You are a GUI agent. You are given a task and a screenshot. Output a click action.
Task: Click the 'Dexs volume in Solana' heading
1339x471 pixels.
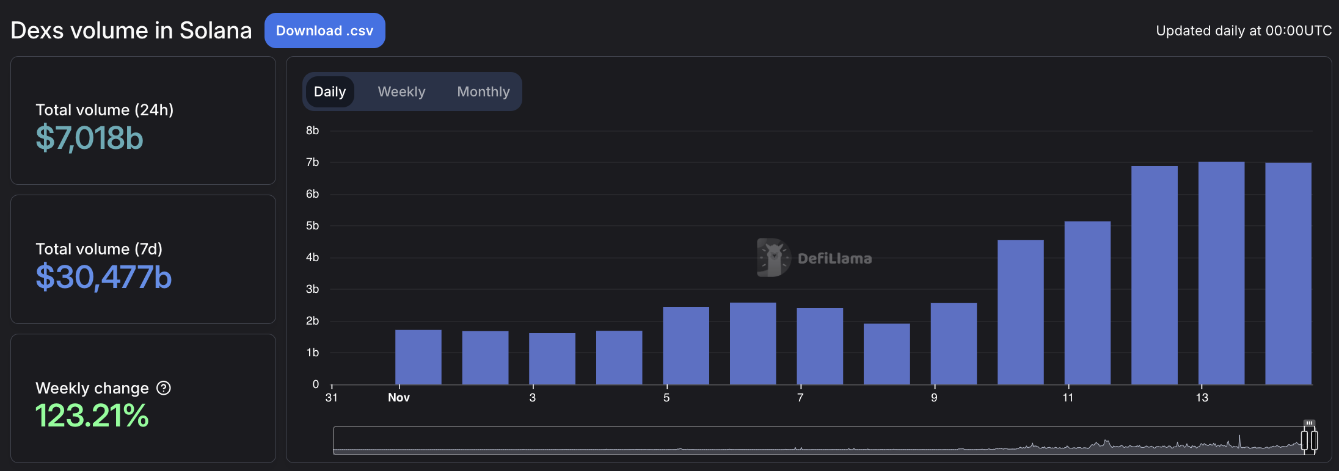131,31
